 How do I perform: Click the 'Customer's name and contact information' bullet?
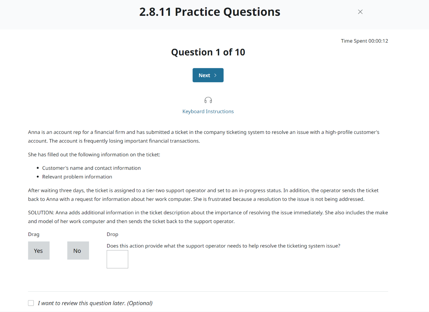(x=91, y=168)
